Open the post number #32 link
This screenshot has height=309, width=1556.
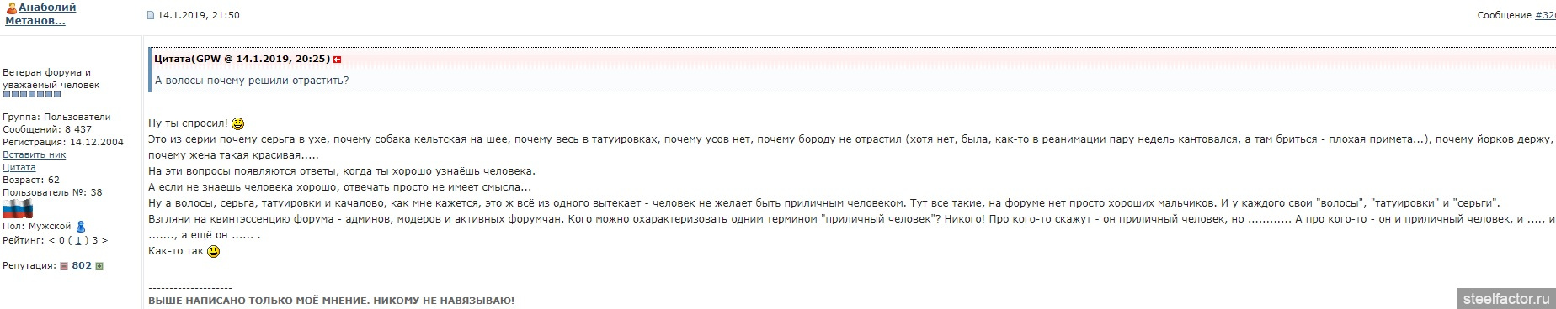pyautogui.click(x=1545, y=15)
